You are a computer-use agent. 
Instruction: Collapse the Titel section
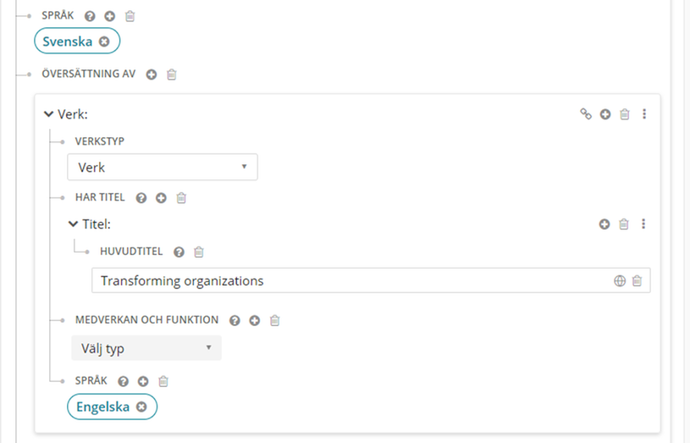(x=73, y=224)
